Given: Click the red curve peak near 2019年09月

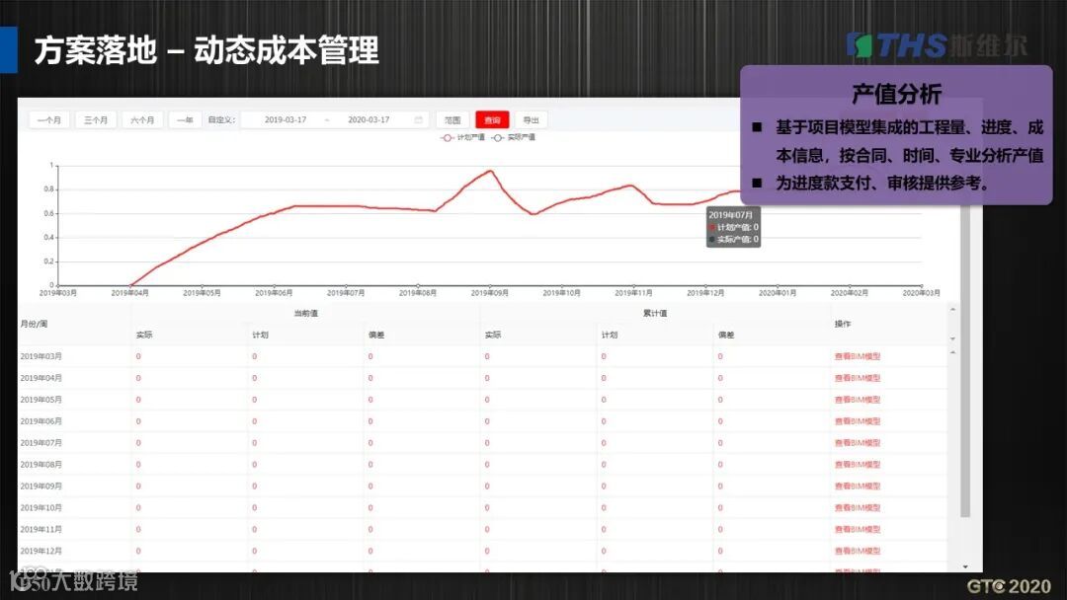Looking at the screenshot, I should coord(490,172).
